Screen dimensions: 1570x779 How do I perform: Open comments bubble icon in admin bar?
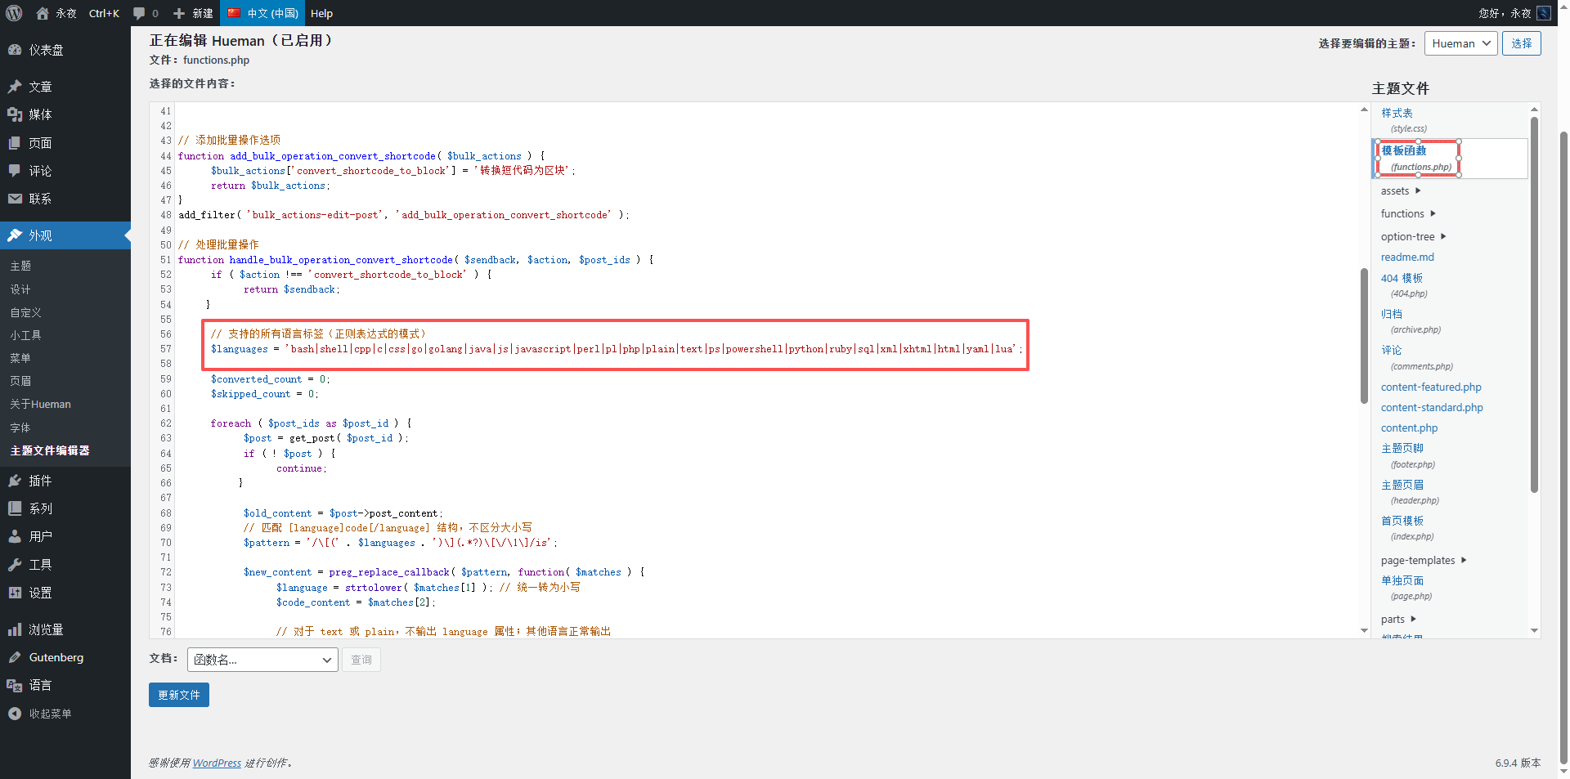point(139,13)
